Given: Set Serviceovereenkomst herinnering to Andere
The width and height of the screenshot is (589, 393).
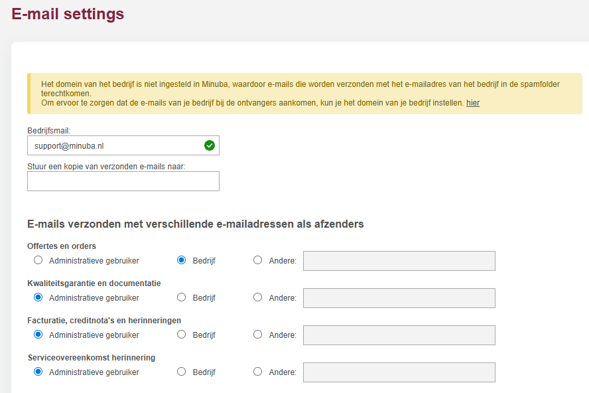Looking at the screenshot, I should (257, 372).
